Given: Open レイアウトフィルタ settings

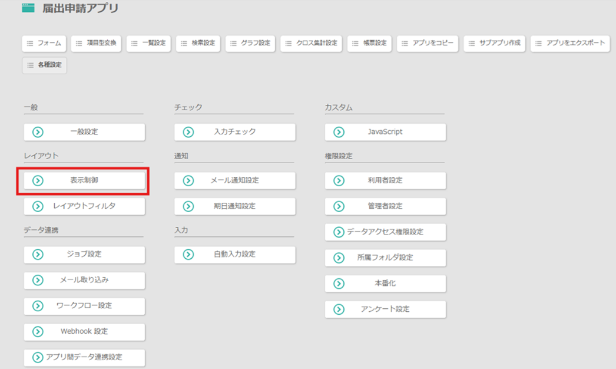Looking at the screenshot, I should coord(84,206).
